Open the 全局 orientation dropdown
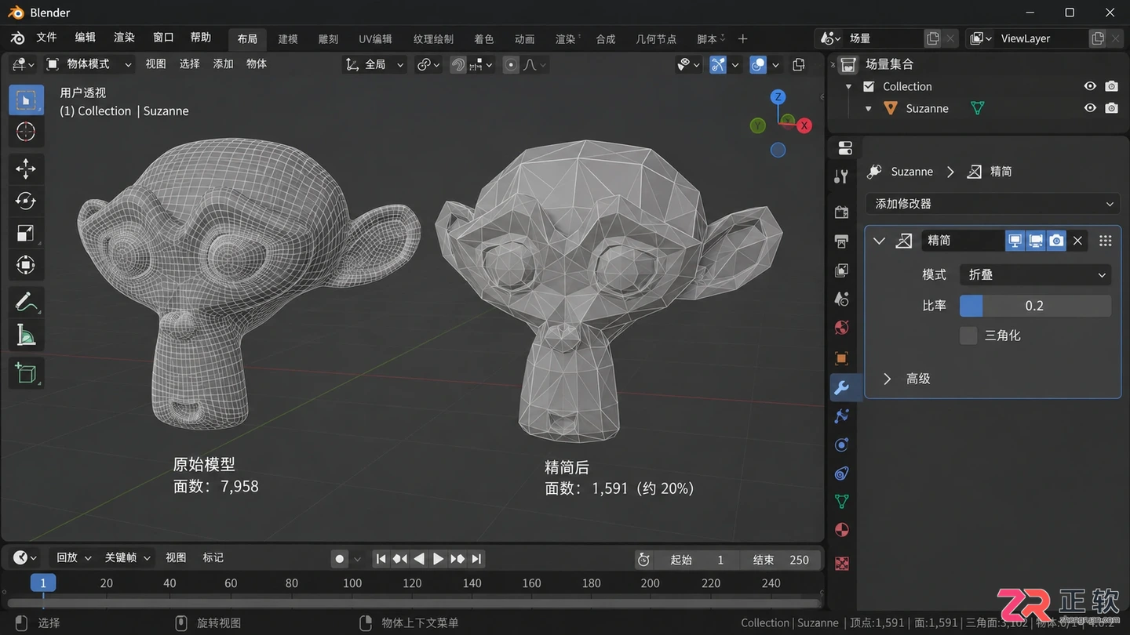 coord(375,64)
